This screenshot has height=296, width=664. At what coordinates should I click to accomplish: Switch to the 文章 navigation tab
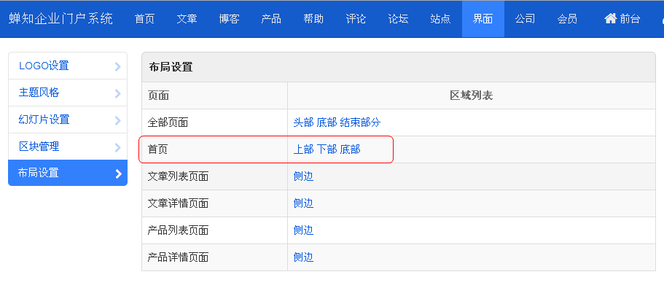187,19
